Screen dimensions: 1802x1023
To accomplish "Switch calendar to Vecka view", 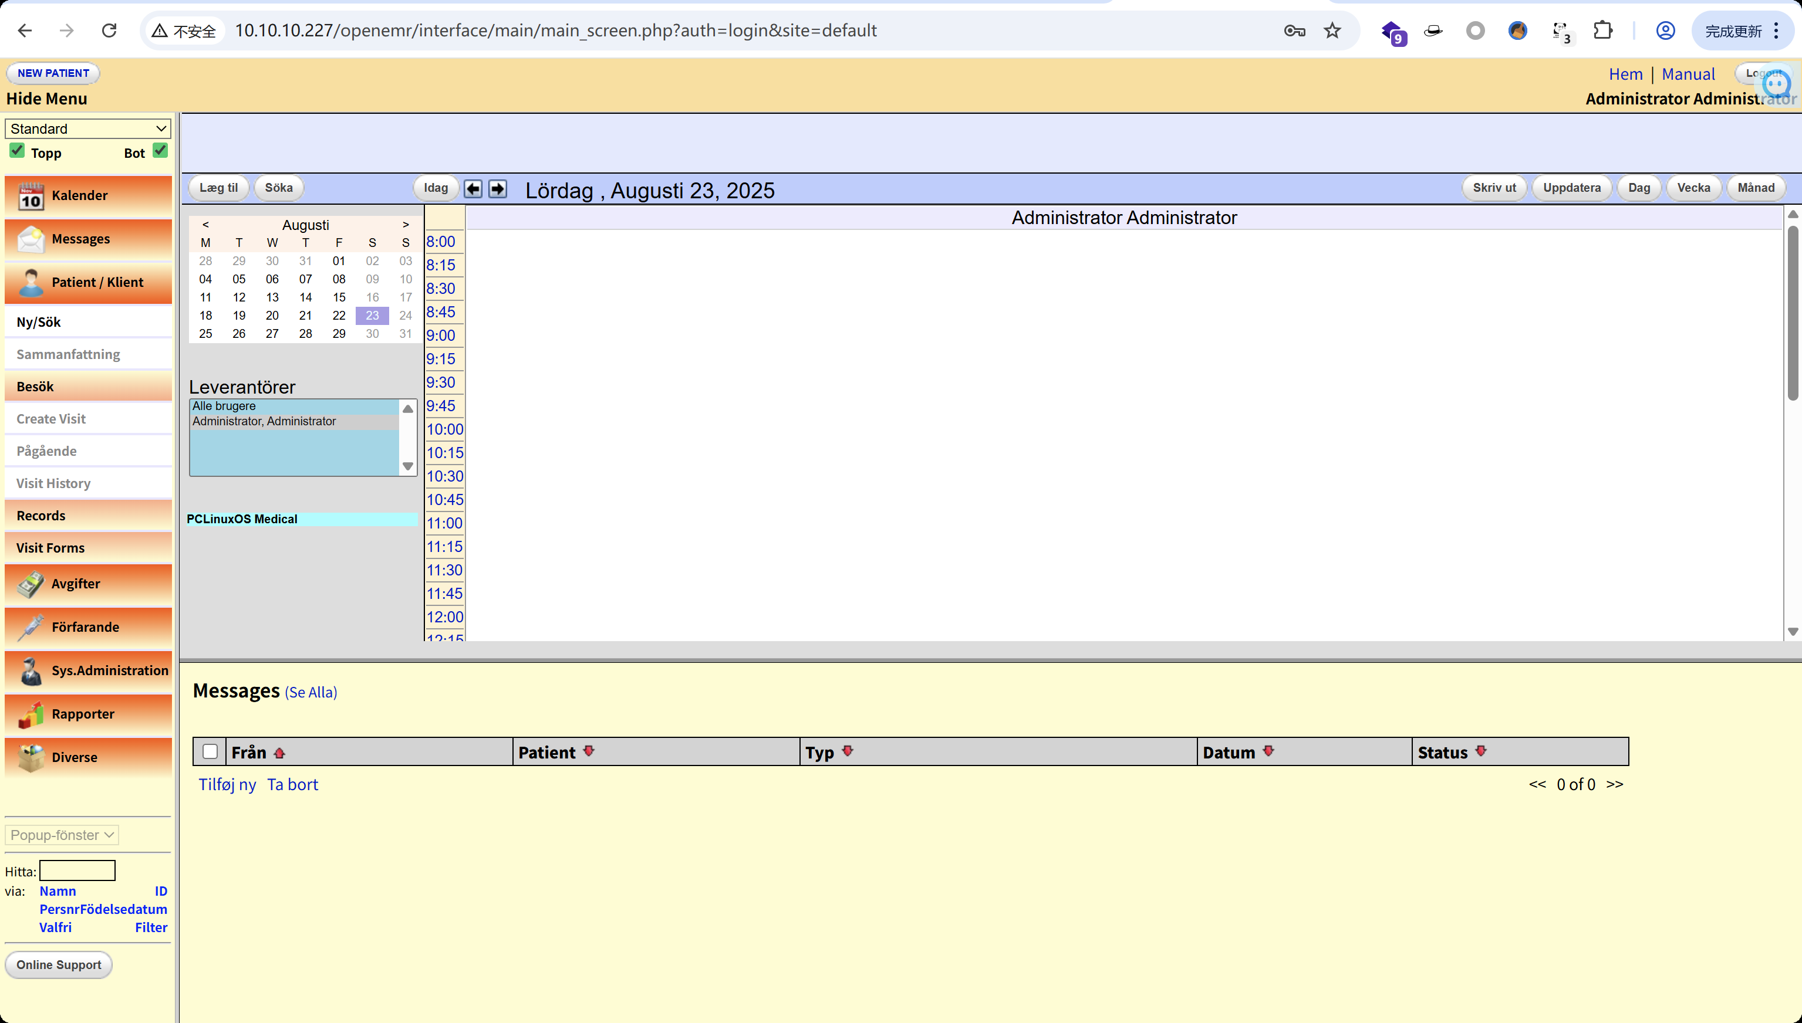I will pos(1693,188).
